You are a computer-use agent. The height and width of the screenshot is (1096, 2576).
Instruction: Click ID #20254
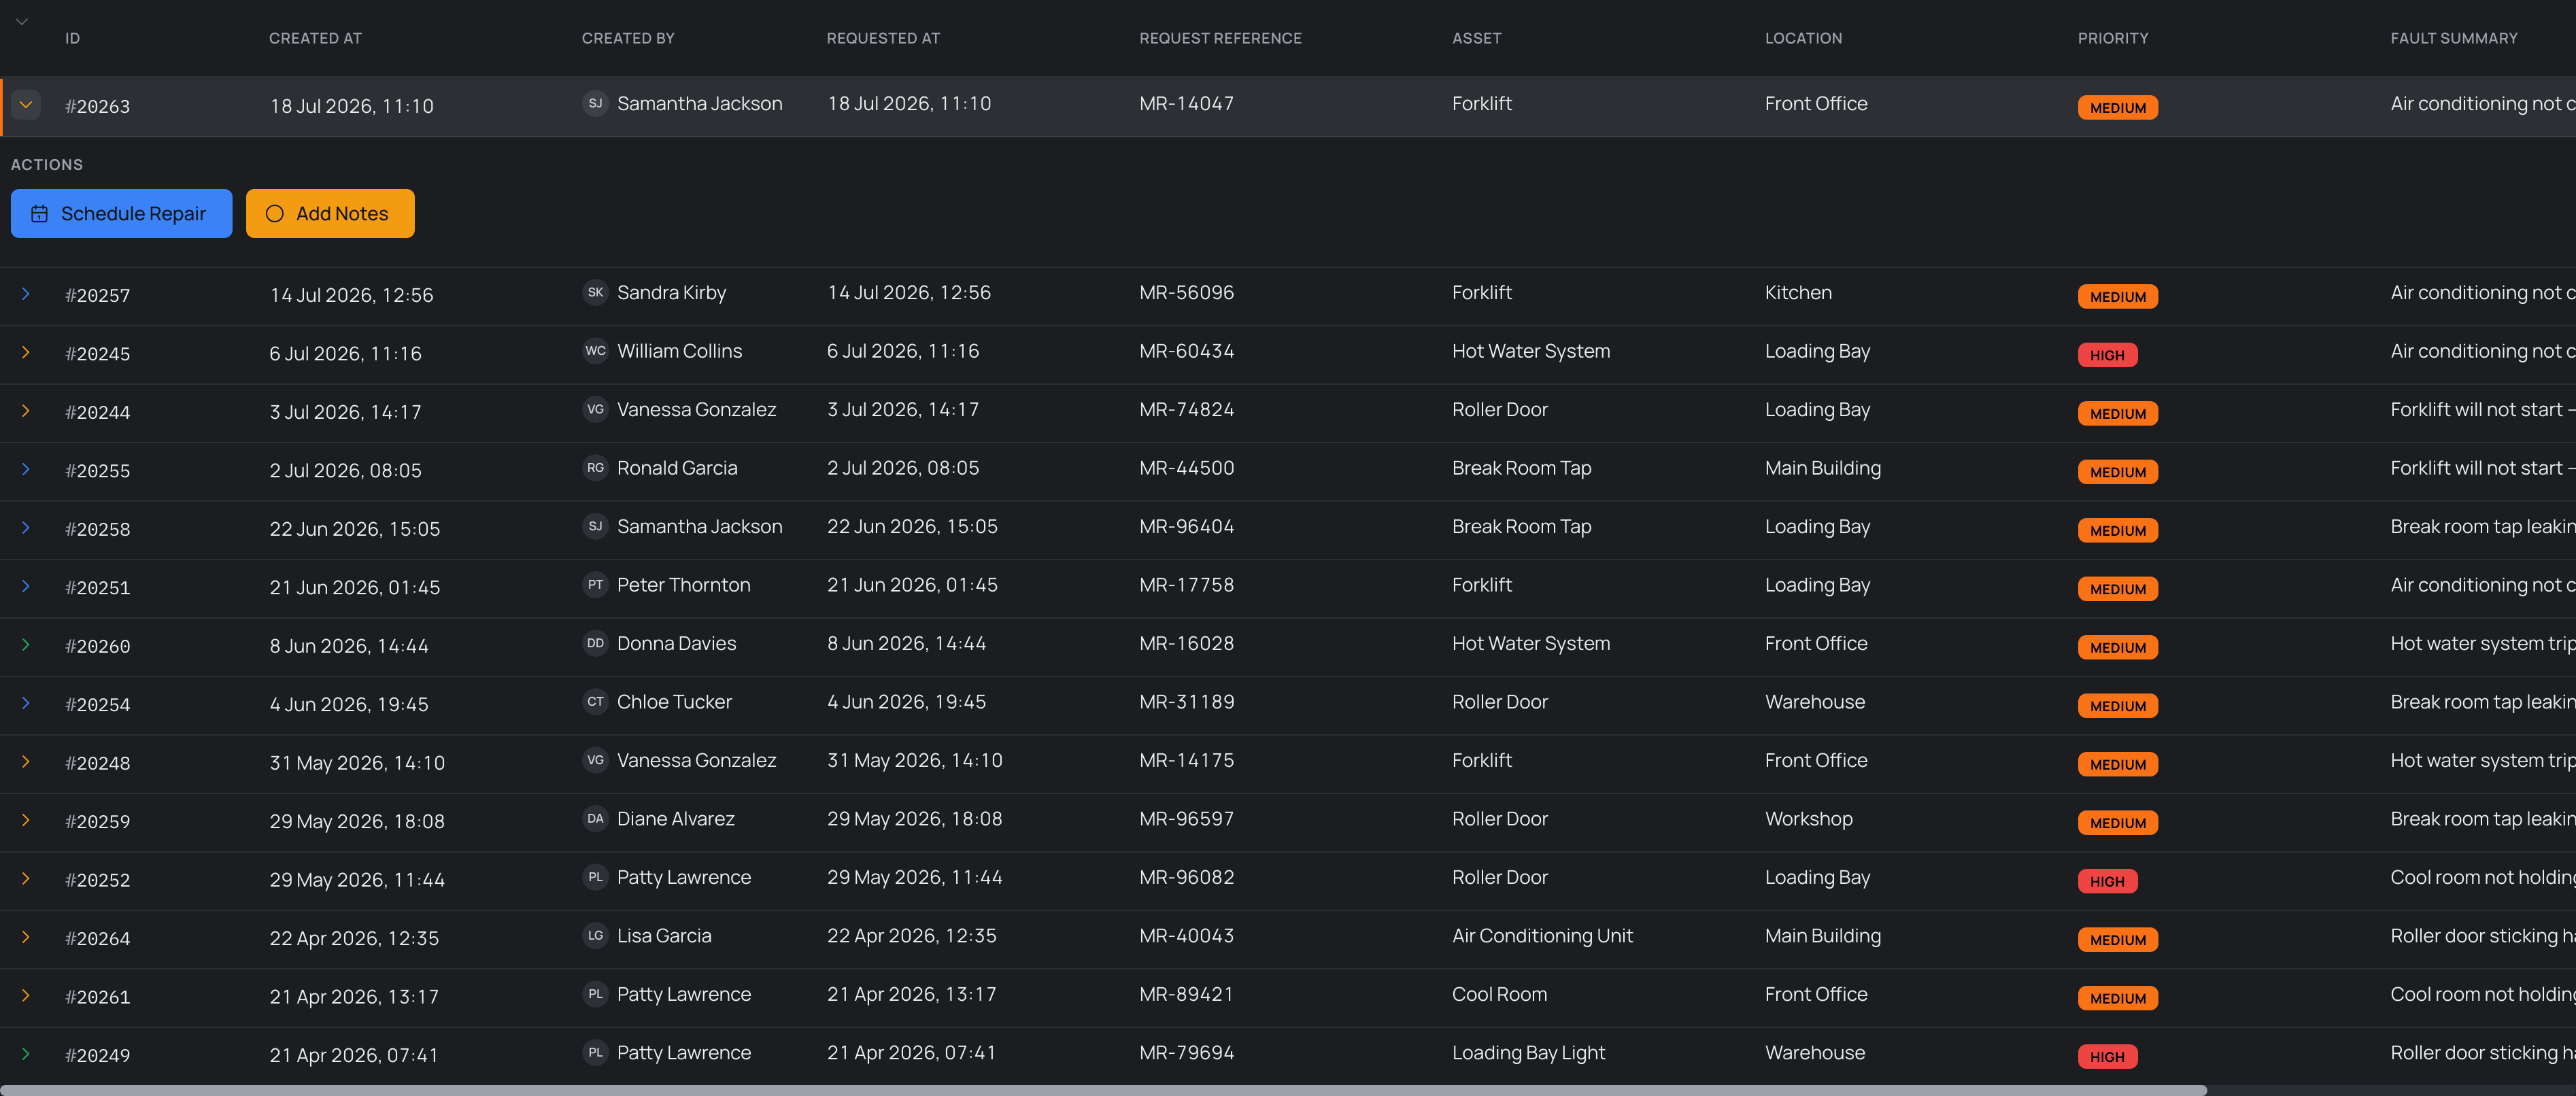click(x=98, y=704)
